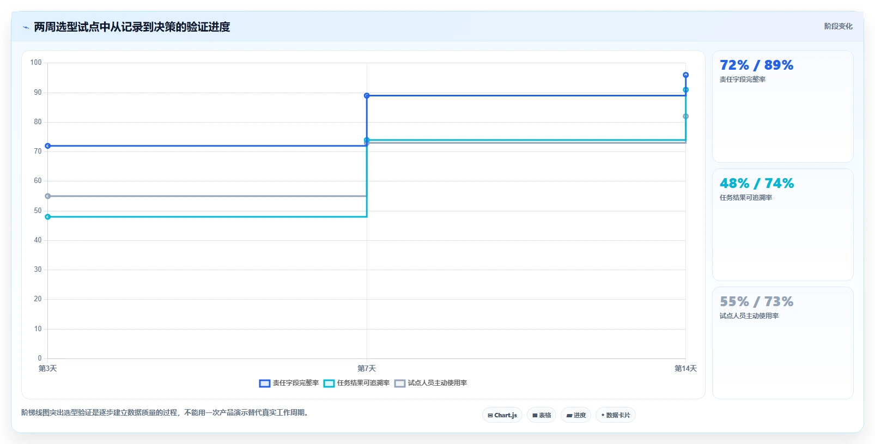
Task: Select the 表格 pill
Action: tap(542, 415)
